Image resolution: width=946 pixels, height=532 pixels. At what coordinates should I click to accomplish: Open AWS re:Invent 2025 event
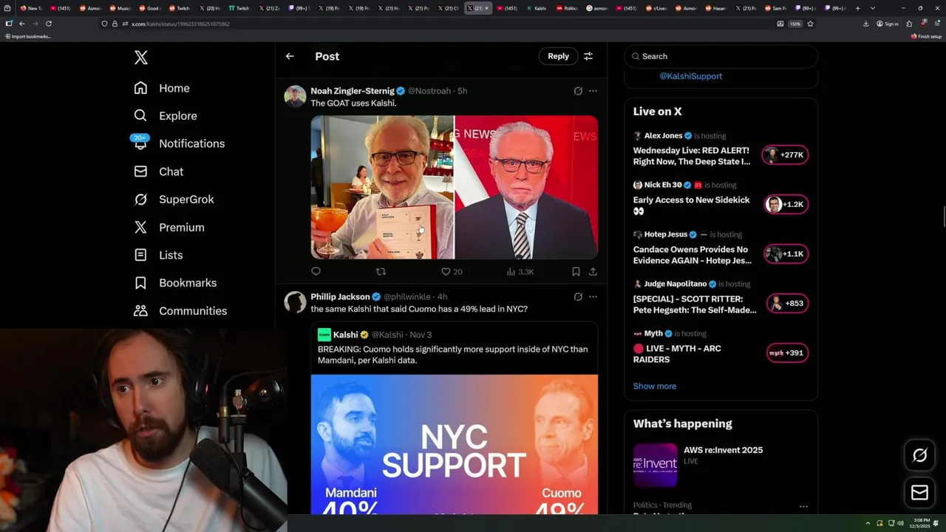[x=721, y=465]
